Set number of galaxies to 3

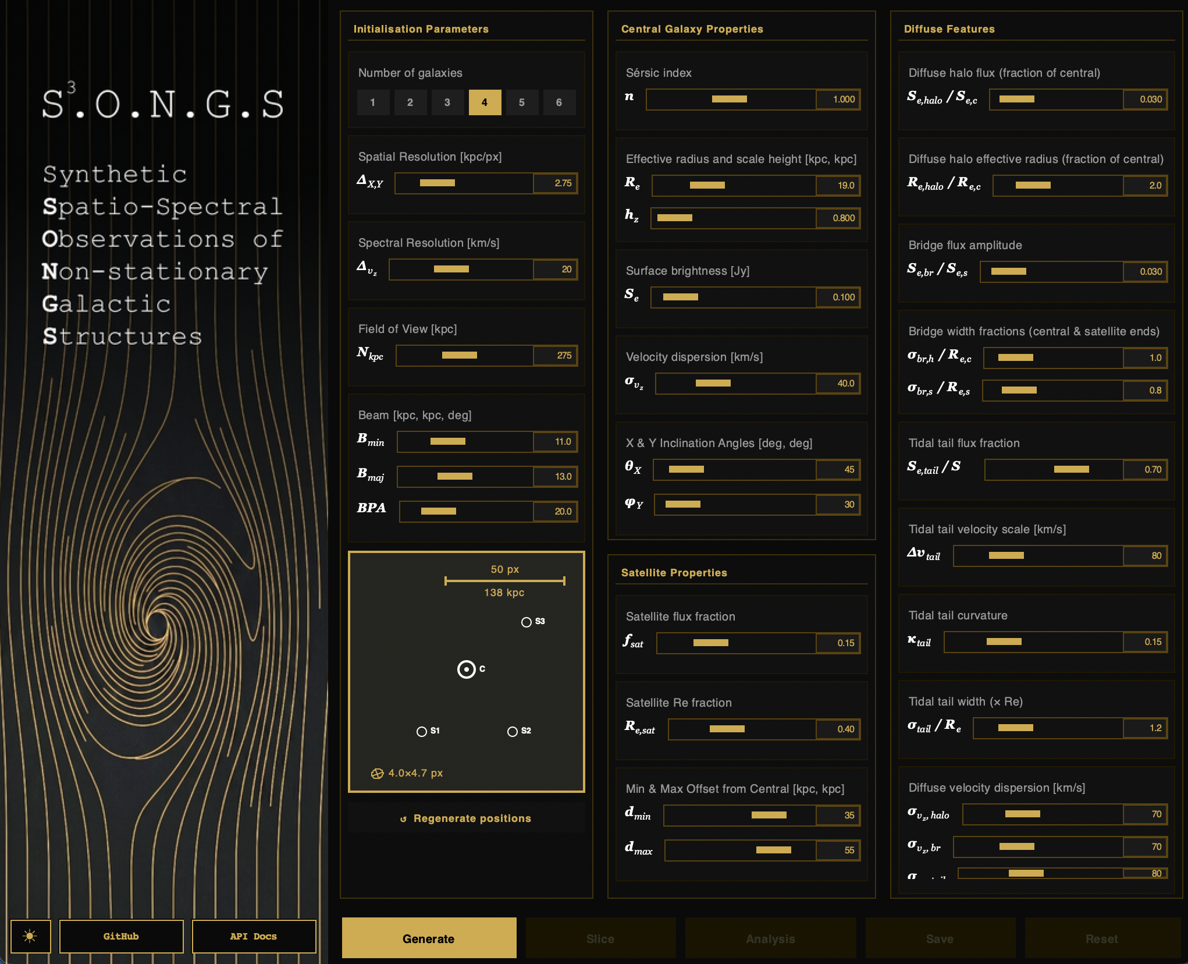point(447,102)
